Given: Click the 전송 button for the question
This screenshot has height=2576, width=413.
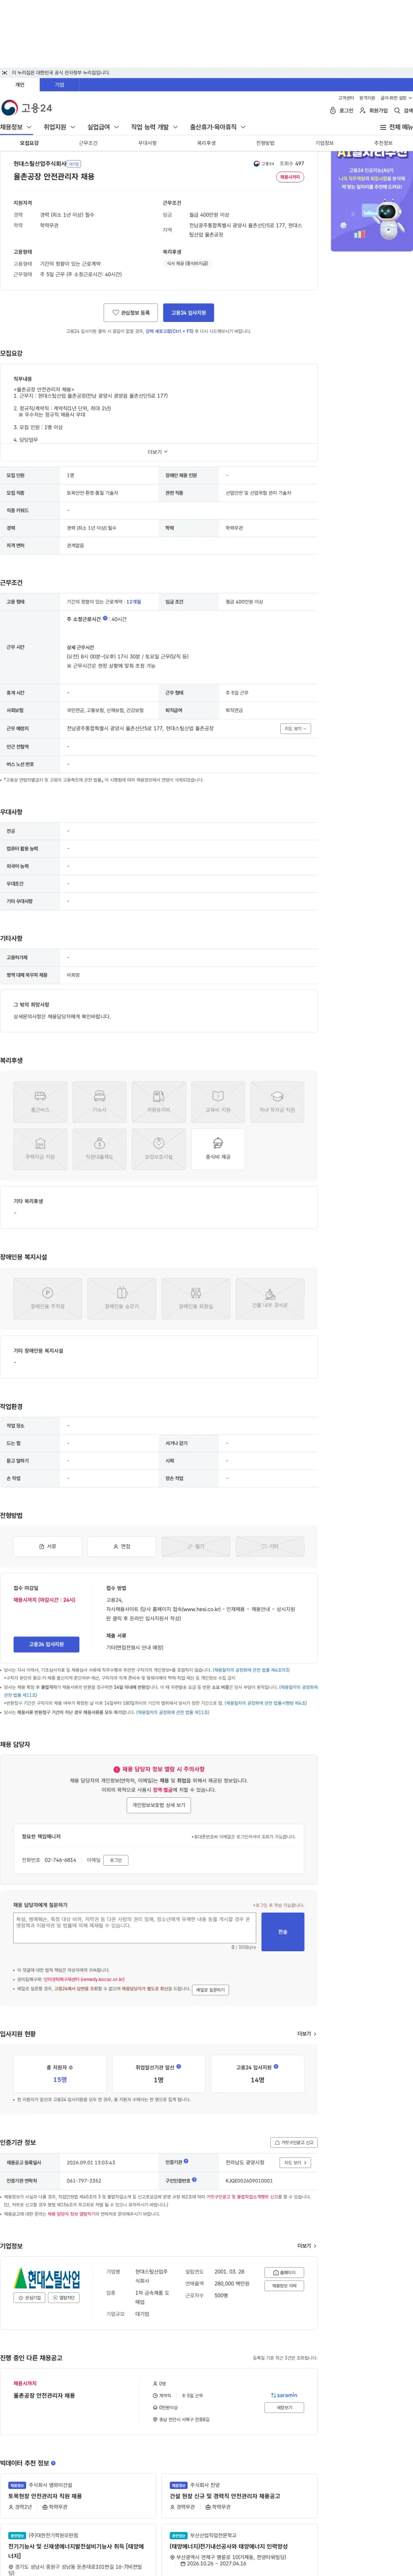Looking at the screenshot, I should [283, 1932].
